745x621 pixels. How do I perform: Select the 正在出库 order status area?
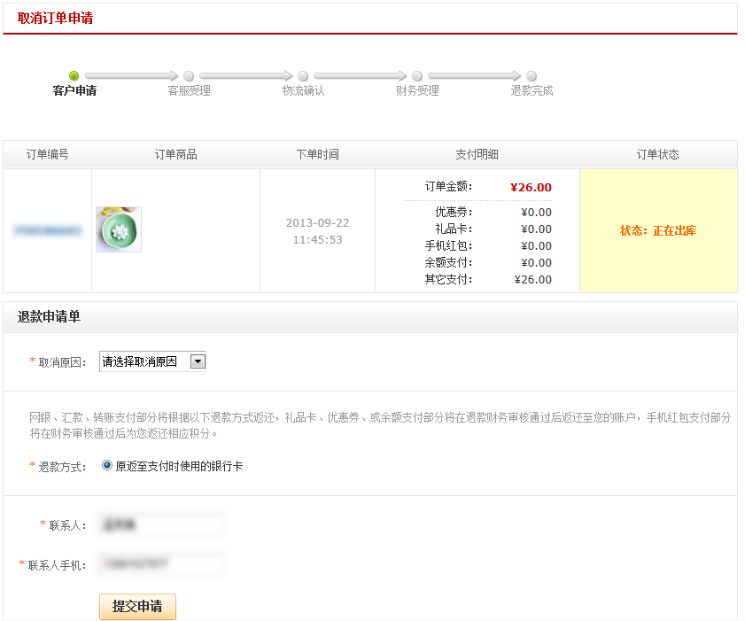click(x=656, y=230)
